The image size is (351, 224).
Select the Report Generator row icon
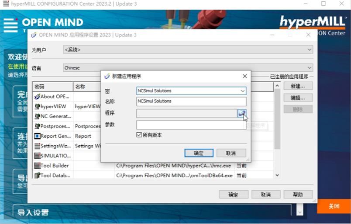(x=37, y=136)
